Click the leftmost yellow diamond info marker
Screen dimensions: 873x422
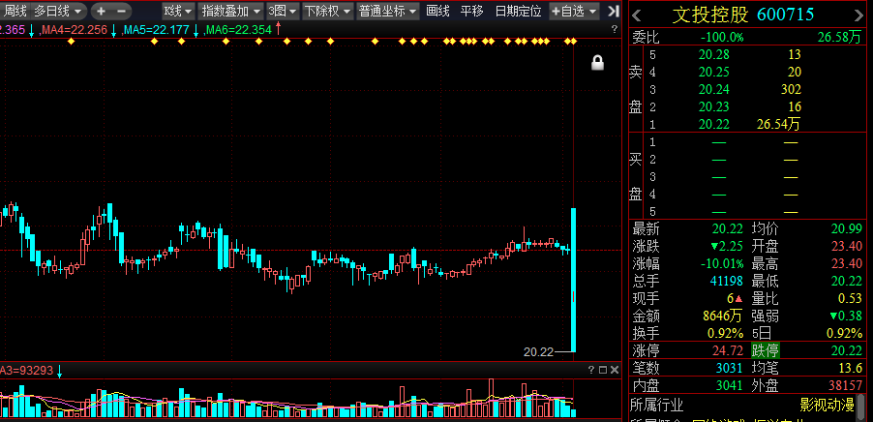coord(71,42)
